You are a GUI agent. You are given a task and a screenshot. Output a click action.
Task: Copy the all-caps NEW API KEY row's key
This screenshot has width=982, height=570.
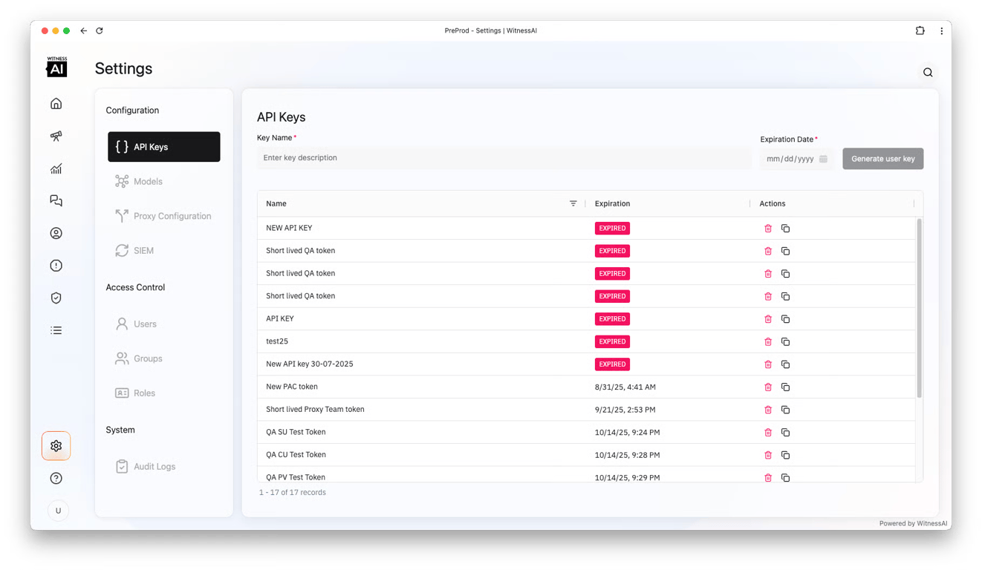tap(785, 229)
